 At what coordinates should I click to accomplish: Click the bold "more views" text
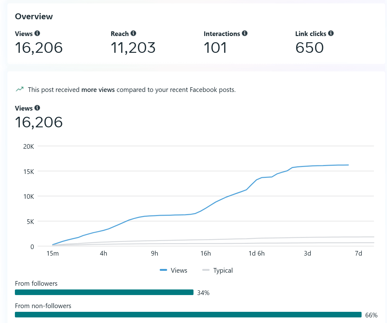pyautogui.click(x=98, y=90)
